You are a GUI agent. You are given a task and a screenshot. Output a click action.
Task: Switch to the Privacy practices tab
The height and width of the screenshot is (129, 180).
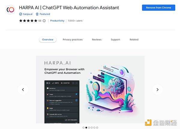73,40
